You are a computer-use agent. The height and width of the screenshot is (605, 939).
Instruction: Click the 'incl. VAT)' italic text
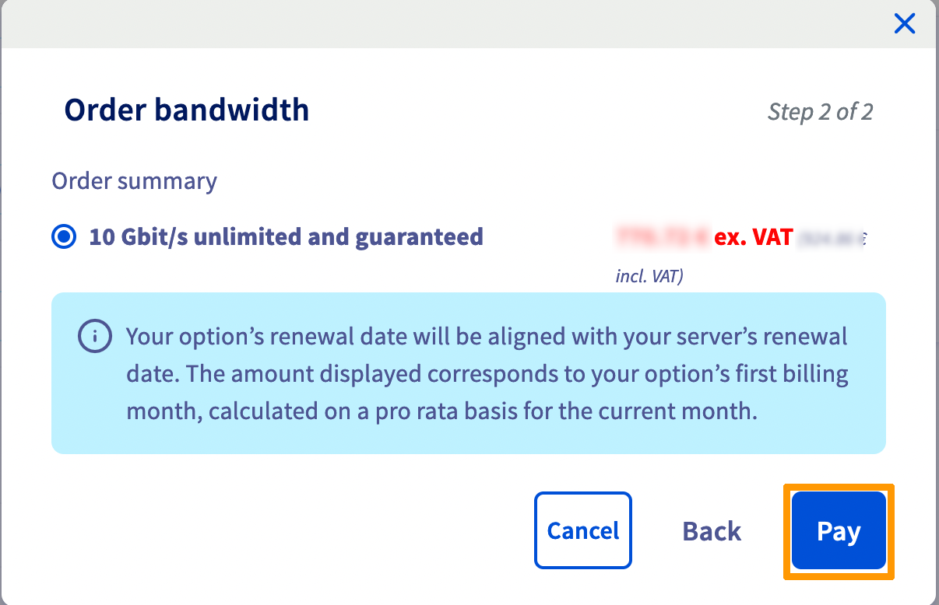click(649, 276)
